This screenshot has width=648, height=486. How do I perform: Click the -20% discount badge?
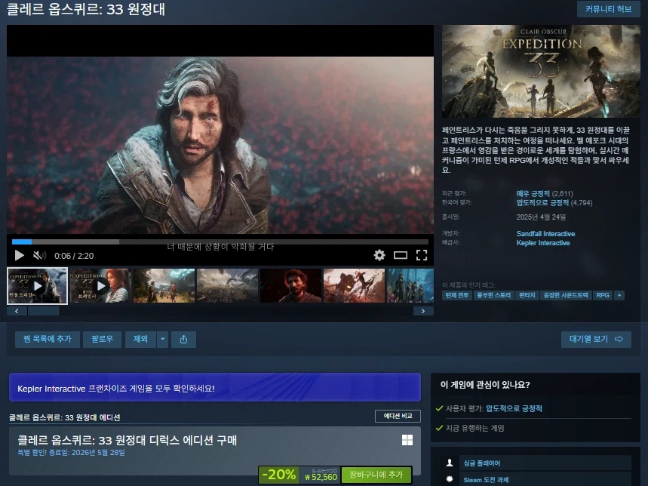[279, 475]
